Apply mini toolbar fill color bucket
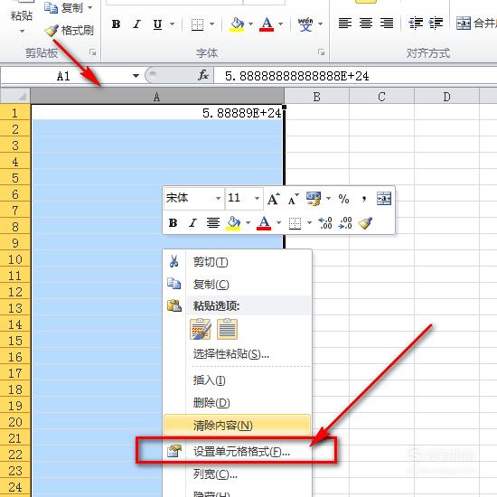Screen dimensions: 497x497 (233, 223)
